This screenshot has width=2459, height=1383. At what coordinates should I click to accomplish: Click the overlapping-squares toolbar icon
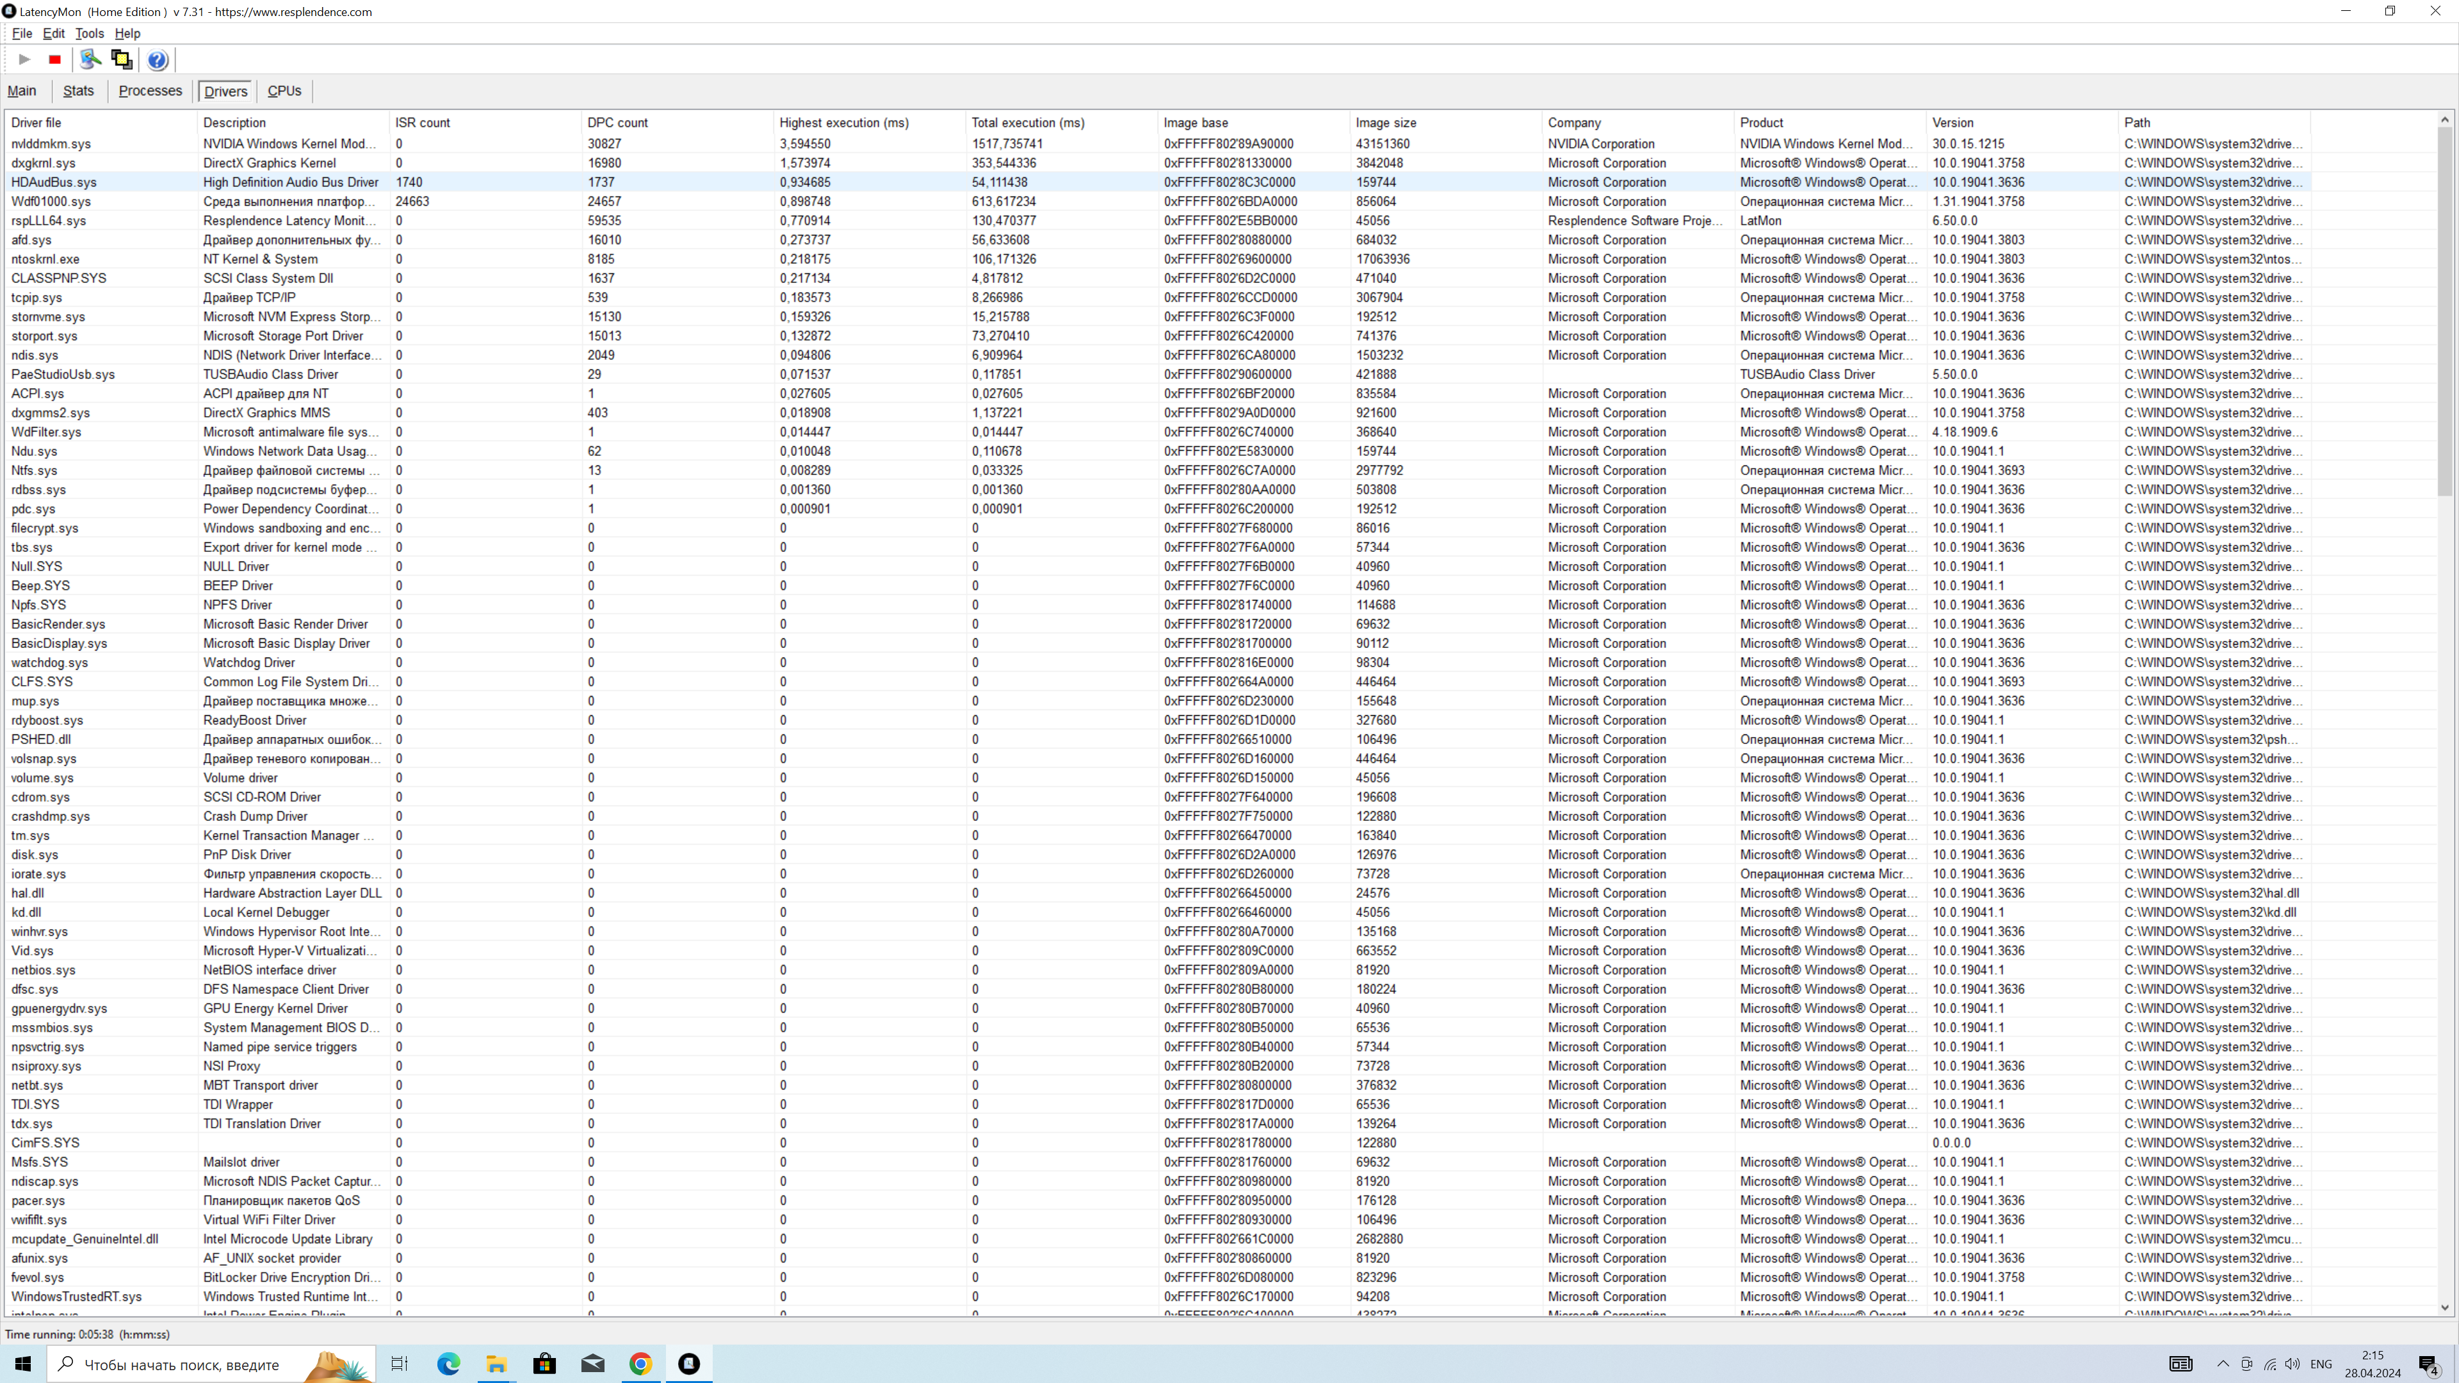[121, 59]
